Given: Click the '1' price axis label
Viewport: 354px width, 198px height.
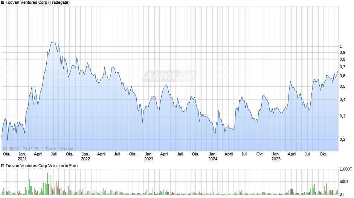Looking at the screenshot, I should [341, 47].
